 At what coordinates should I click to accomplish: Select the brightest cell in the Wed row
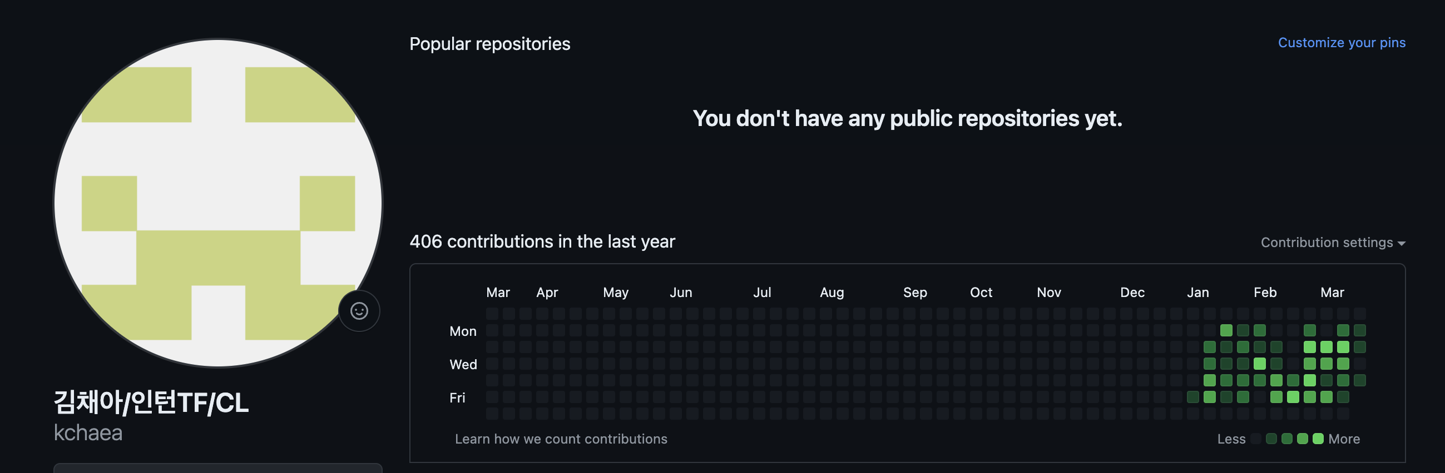pyautogui.click(x=1260, y=364)
